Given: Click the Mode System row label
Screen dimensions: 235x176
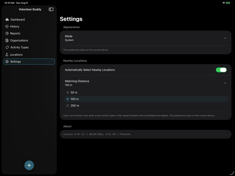Looking at the screenshot, I should (69, 38).
